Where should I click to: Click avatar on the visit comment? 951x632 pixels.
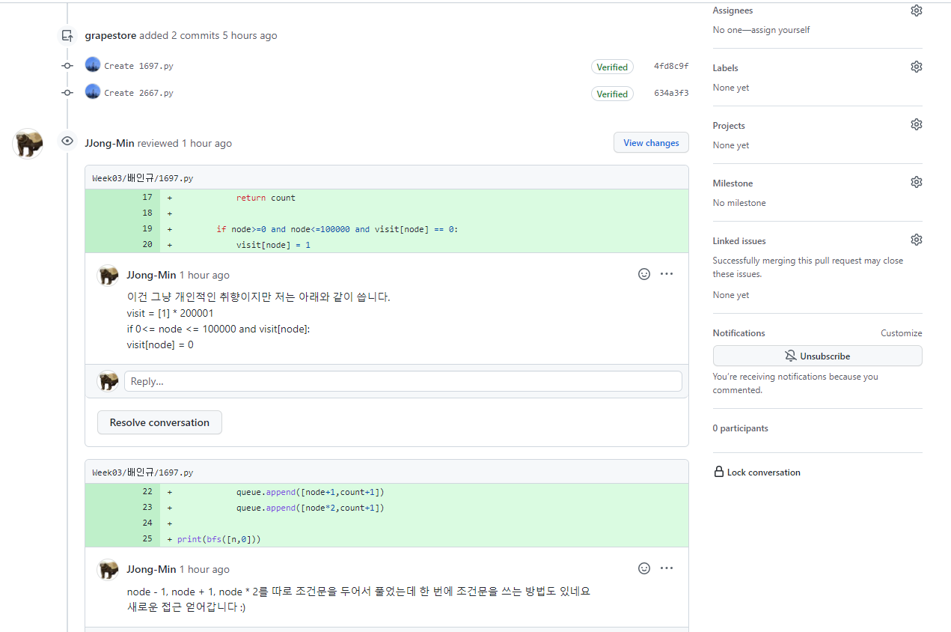tap(108, 275)
